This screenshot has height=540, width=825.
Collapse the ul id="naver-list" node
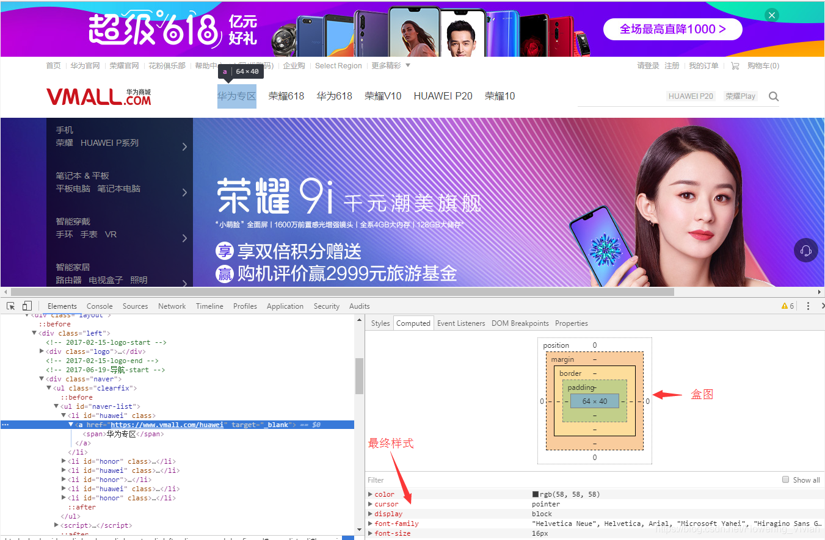click(x=56, y=406)
